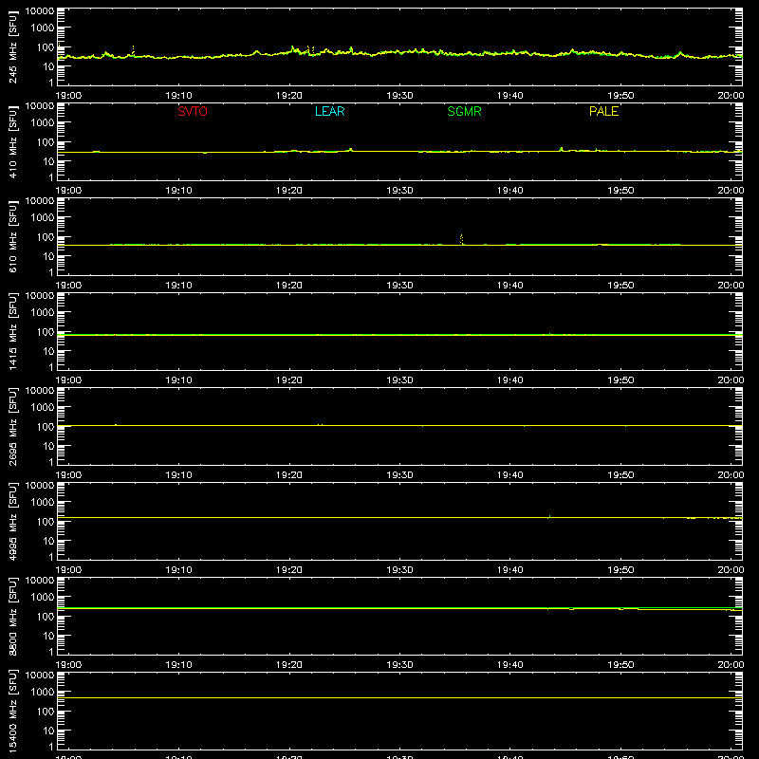Click 20:00 time label under 8800 MHz plot

(731, 665)
